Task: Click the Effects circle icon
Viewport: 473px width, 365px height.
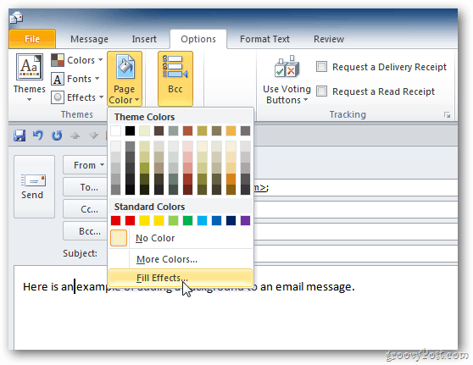Action: (58, 97)
